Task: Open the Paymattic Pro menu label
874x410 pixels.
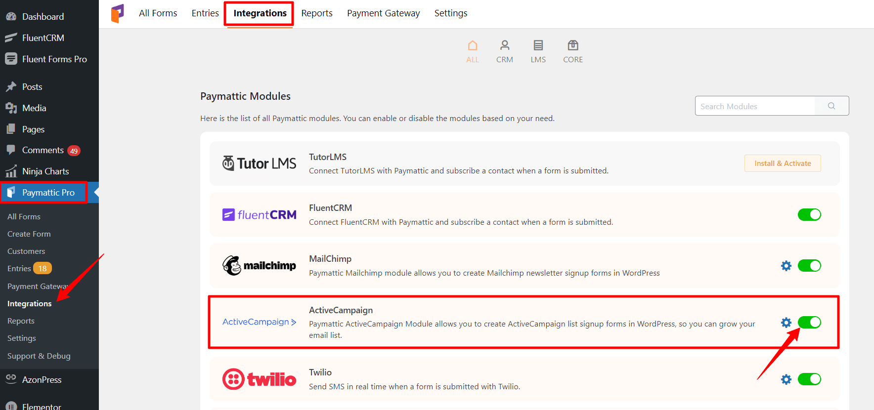Action: click(48, 192)
